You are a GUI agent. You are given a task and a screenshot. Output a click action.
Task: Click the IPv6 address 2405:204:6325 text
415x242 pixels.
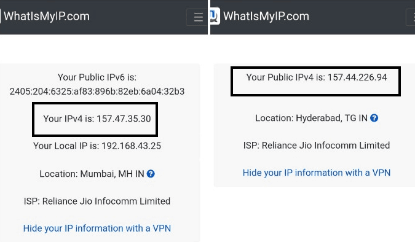(97, 92)
